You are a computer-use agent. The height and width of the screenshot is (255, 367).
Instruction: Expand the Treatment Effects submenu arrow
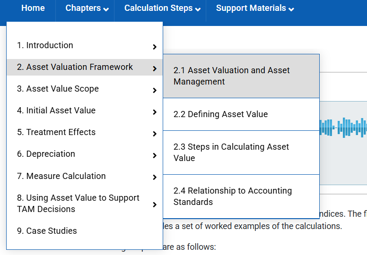coord(155,134)
